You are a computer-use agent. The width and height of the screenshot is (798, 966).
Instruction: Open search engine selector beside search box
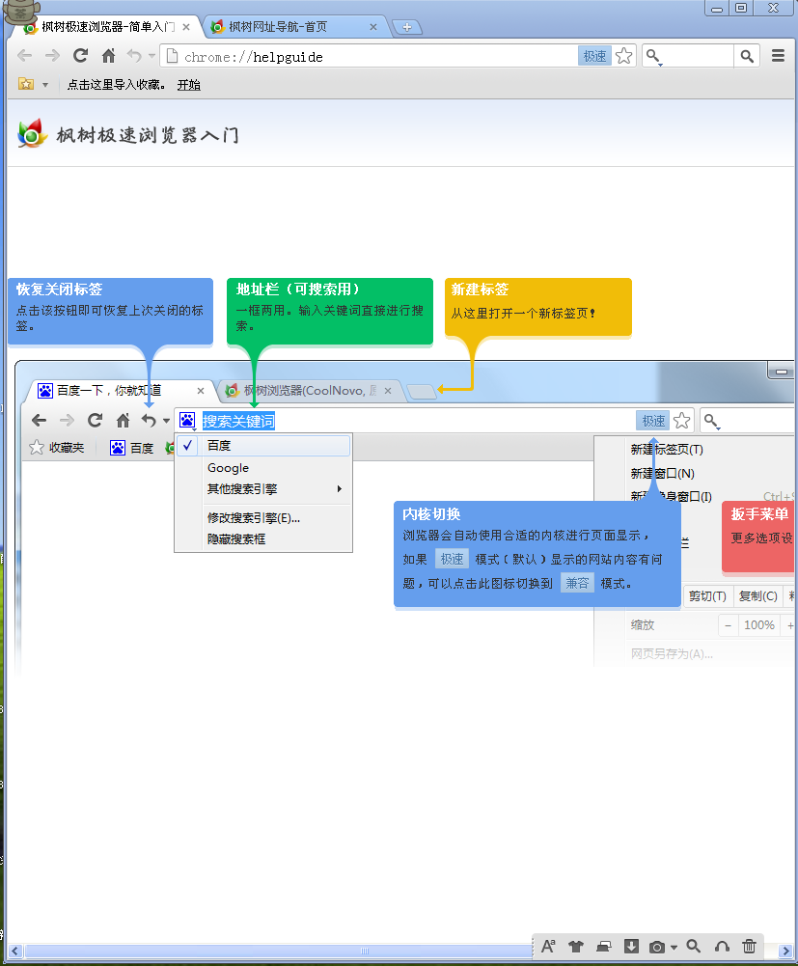(653, 57)
